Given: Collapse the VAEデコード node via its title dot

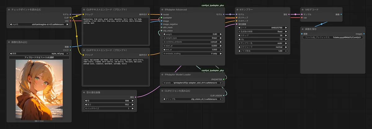Looking at the screenshot, I should point(303,10).
